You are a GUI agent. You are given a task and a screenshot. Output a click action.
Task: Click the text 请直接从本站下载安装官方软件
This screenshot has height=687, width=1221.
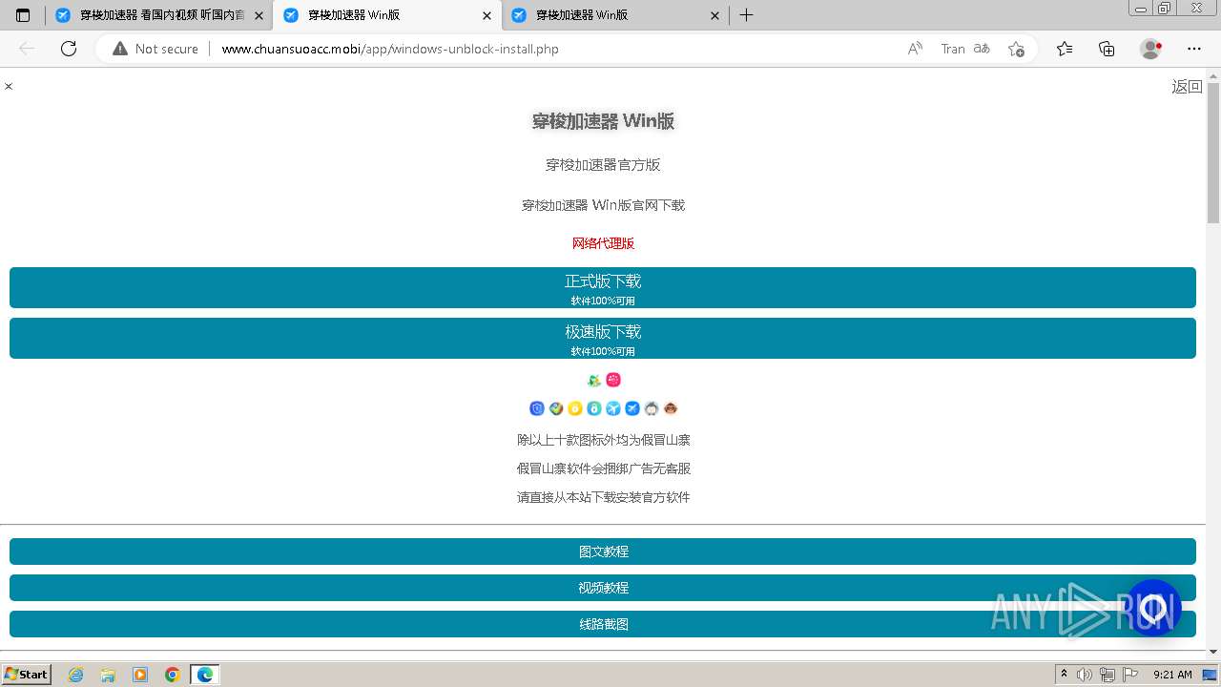(603, 497)
